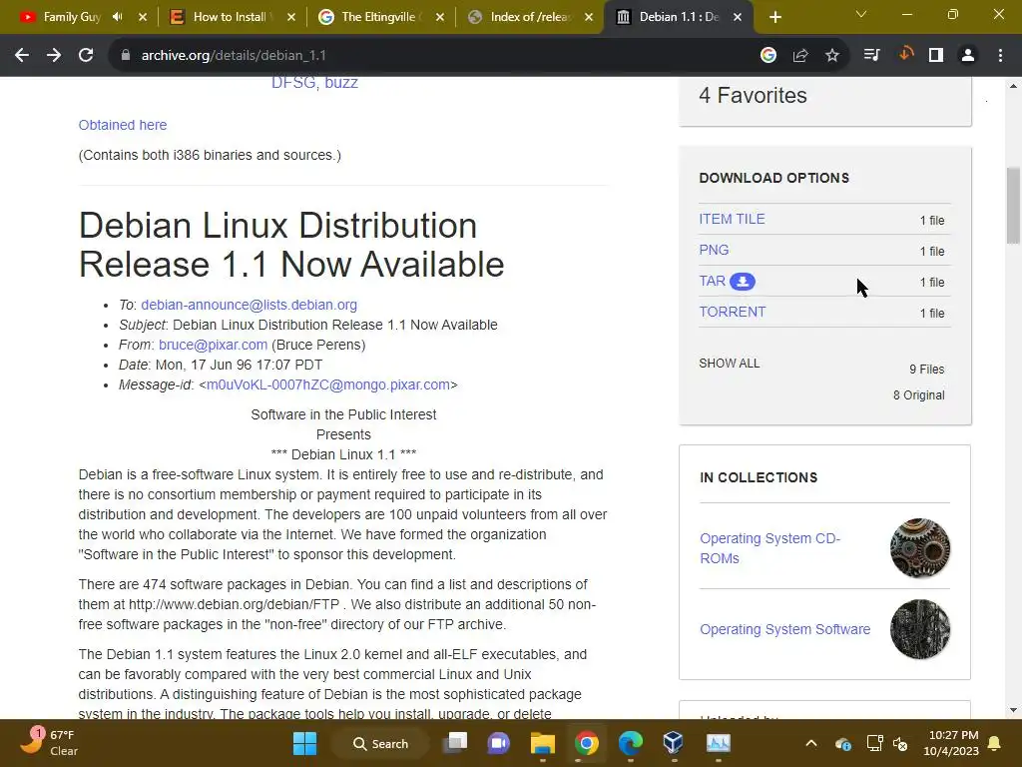Image resolution: width=1022 pixels, height=767 pixels.
Task: Click the 8 Original text
Action: pos(918,395)
